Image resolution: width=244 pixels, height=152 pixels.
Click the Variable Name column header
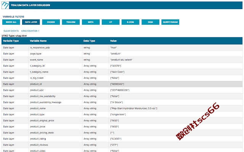(x=38, y=41)
